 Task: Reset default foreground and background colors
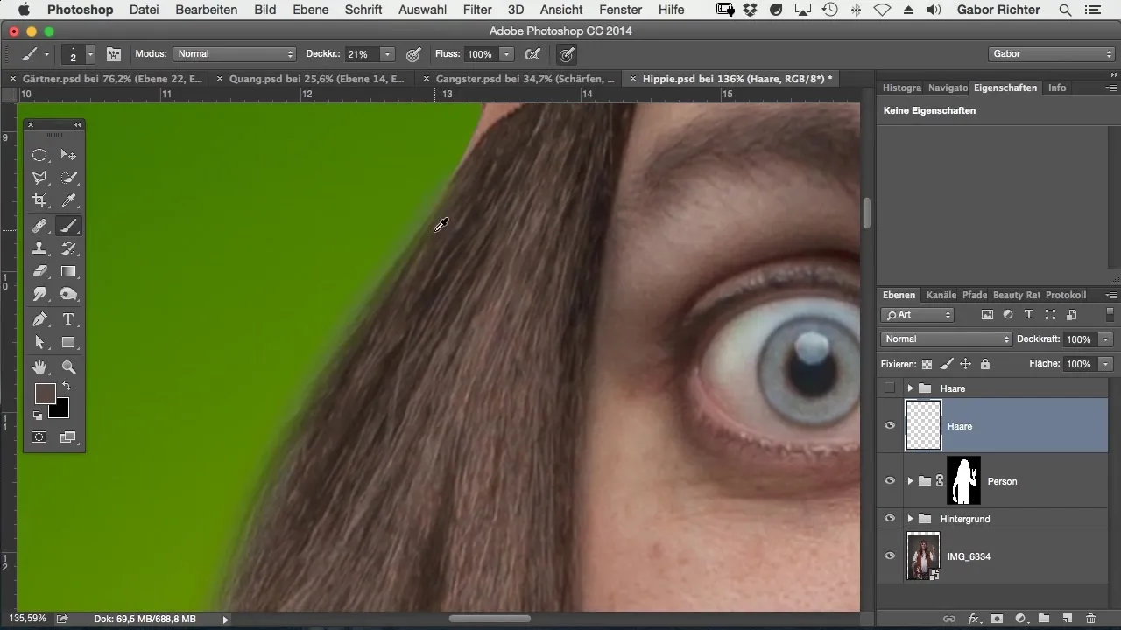(38, 416)
